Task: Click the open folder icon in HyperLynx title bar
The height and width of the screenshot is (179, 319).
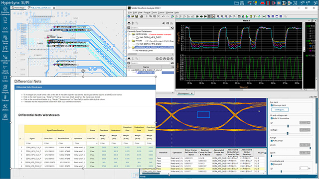Action: [x=236, y=3]
